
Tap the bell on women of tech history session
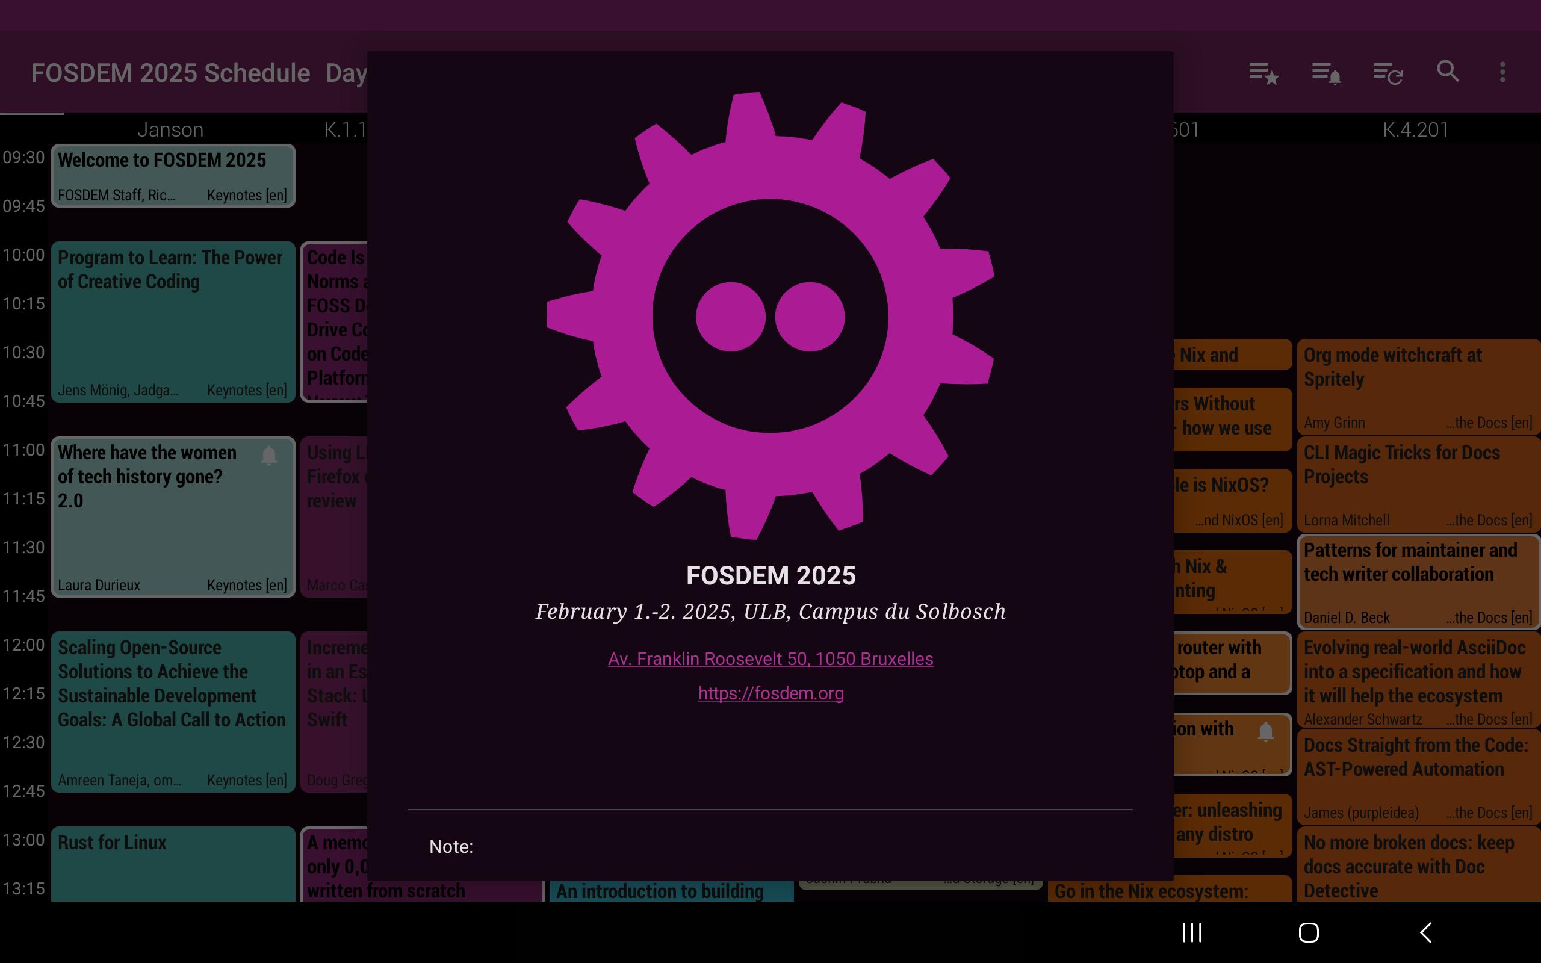coord(268,455)
